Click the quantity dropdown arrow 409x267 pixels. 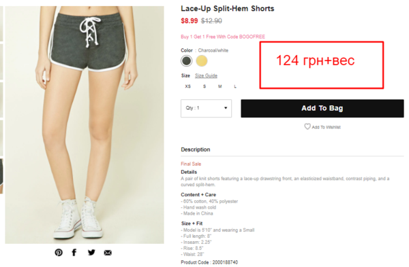[x=226, y=108]
